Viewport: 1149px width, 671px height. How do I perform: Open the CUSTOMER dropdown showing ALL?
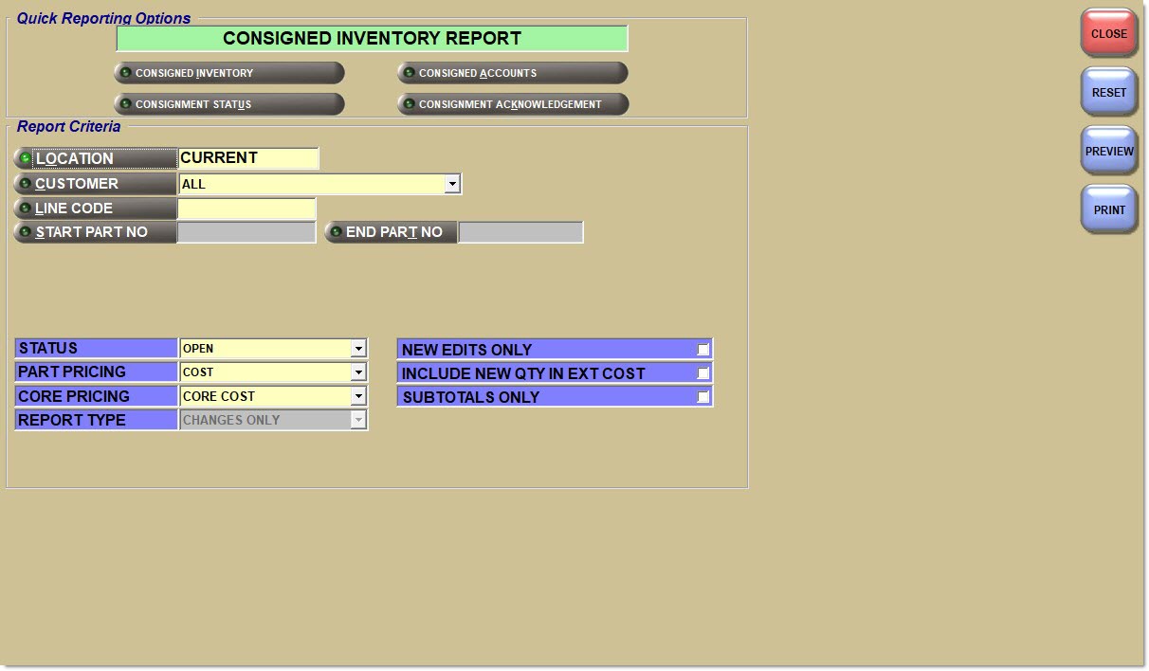452,183
